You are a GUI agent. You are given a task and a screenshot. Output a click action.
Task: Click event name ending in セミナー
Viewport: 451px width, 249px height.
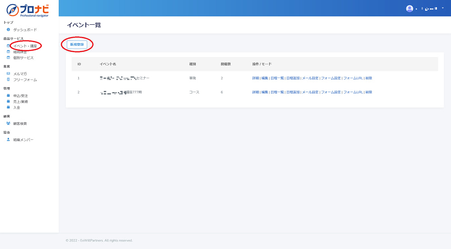[124, 78]
